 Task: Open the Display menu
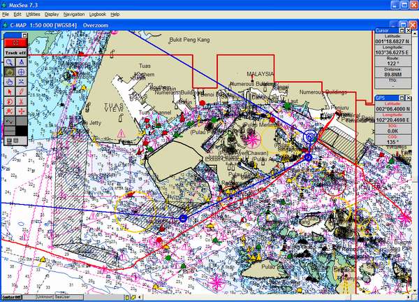pyautogui.click(x=52, y=15)
